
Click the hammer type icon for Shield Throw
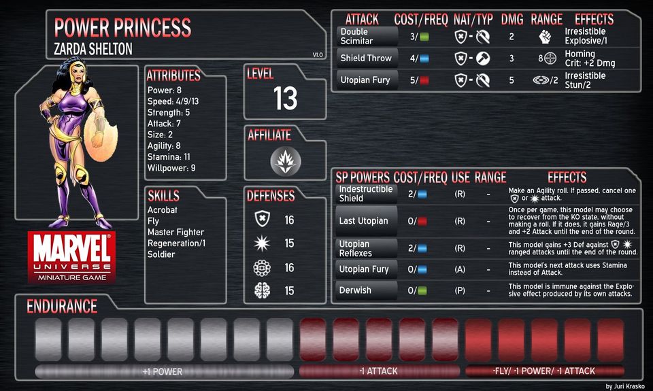click(x=483, y=58)
